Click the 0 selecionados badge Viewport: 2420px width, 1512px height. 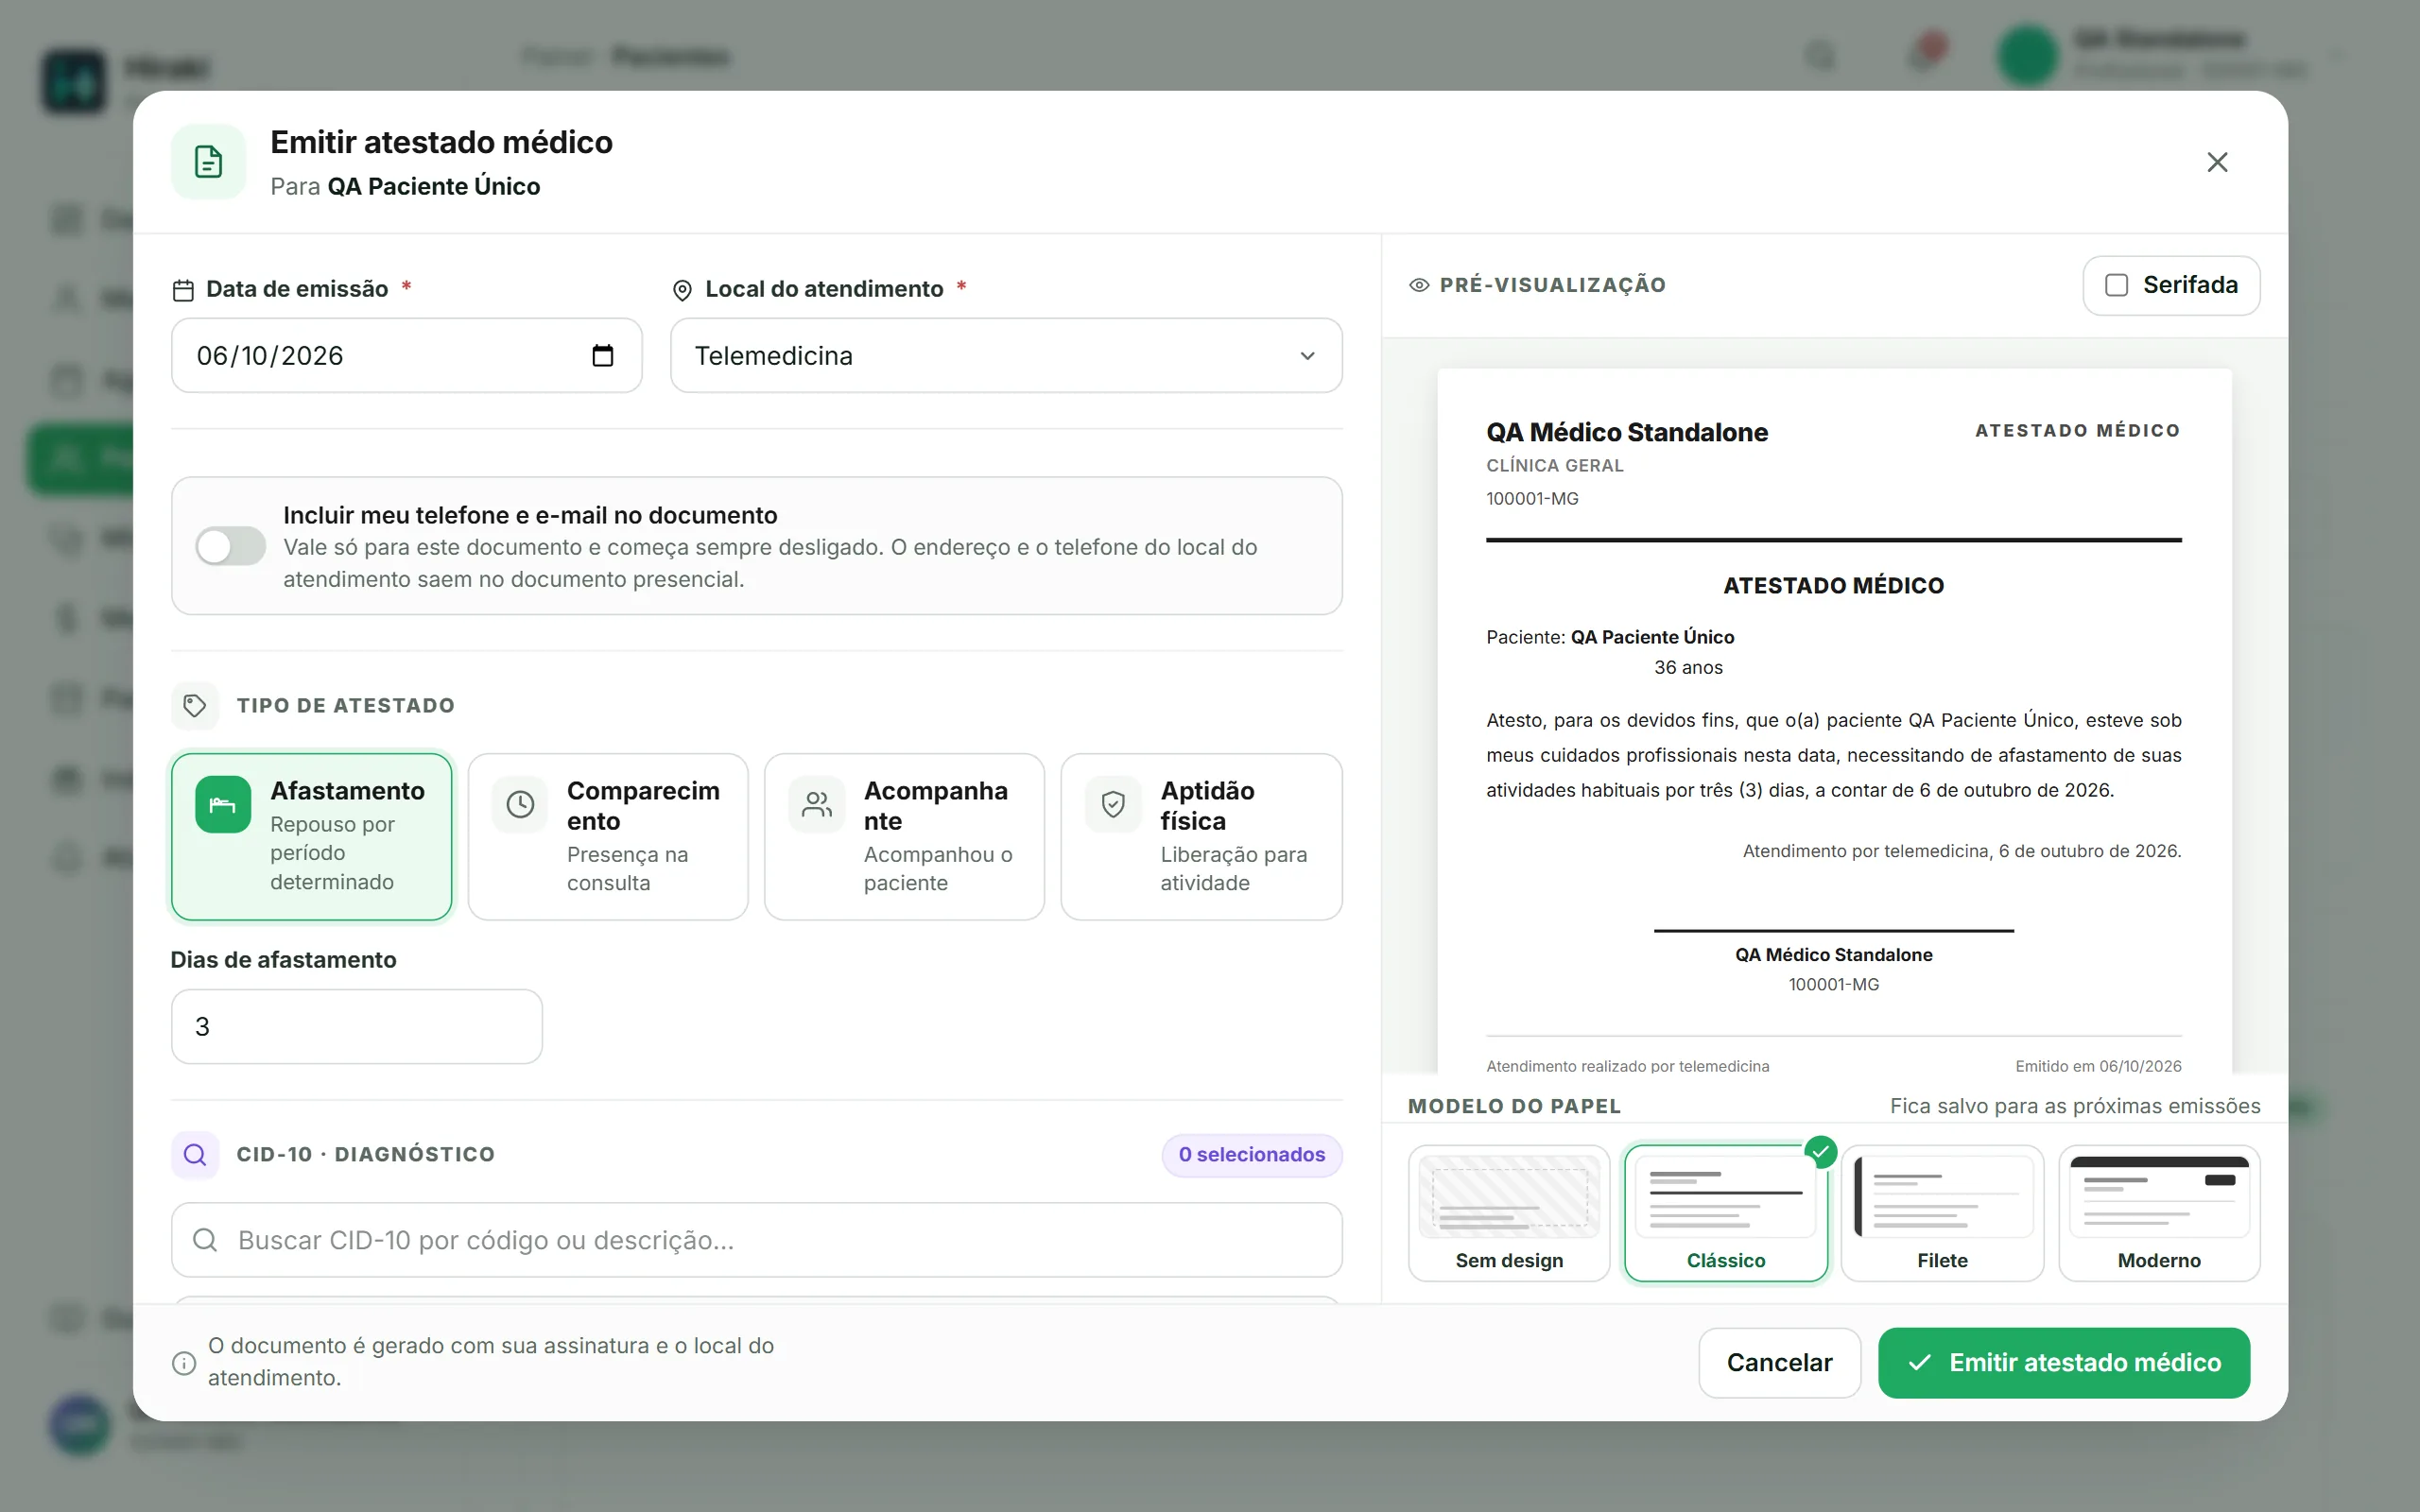point(1252,1155)
